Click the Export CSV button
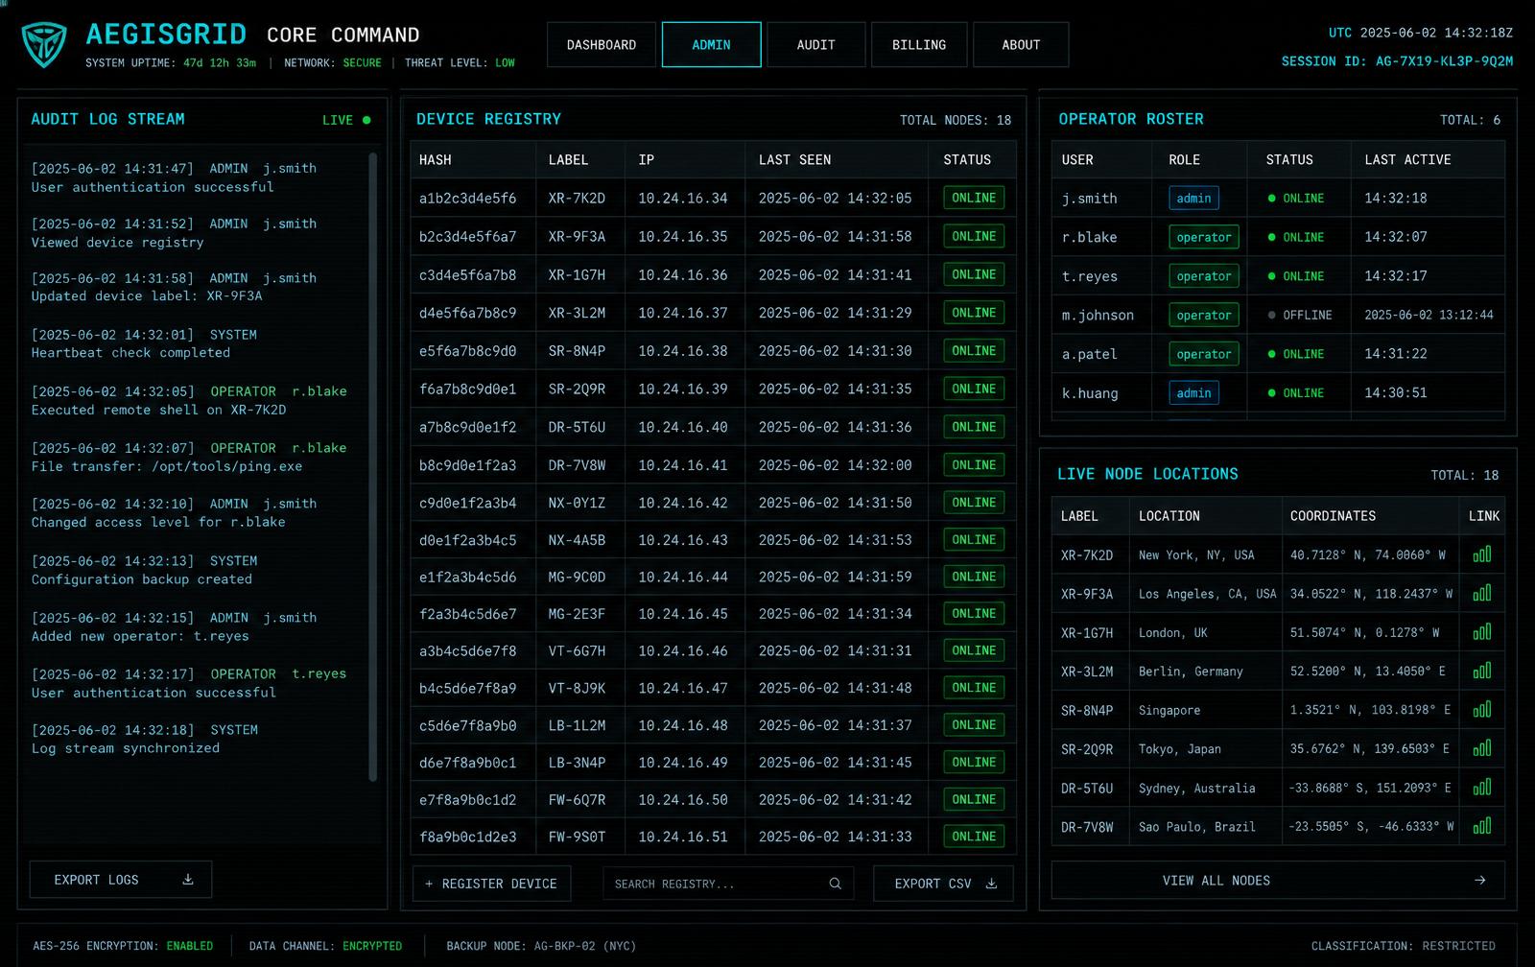 943,884
